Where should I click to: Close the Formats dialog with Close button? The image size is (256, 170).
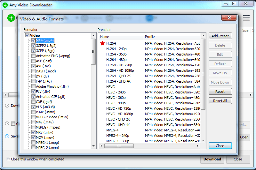[x=220, y=145]
